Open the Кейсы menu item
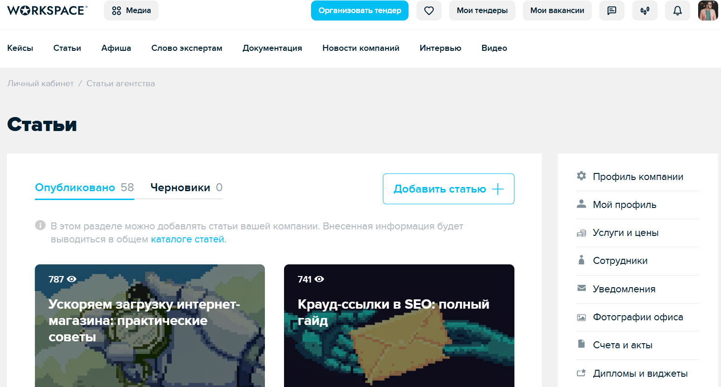This screenshot has width=721, height=387. click(20, 48)
